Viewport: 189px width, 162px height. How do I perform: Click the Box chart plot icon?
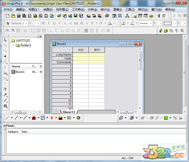[x=52, y=118]
